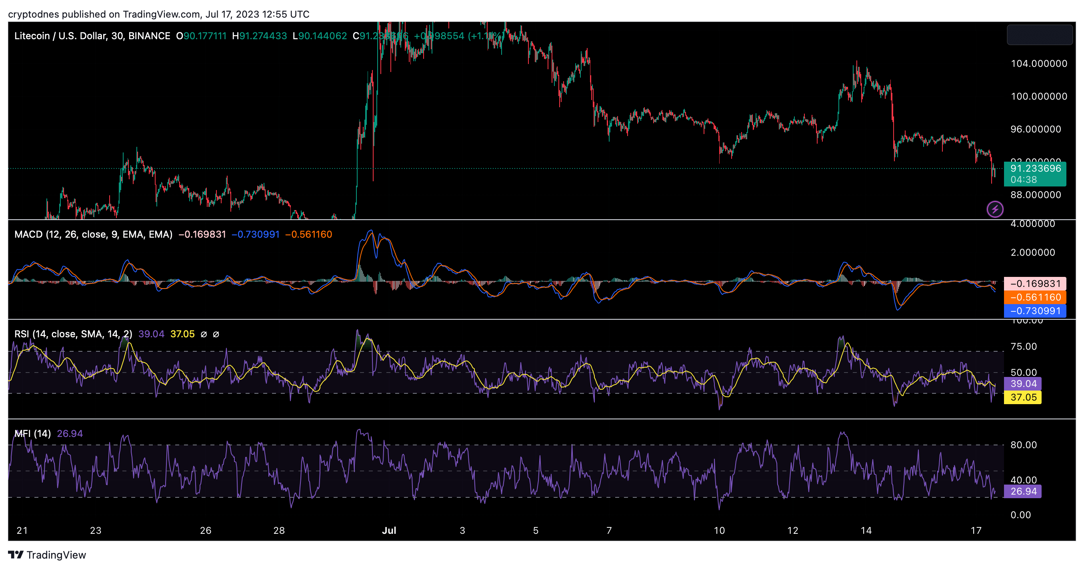Select the blue MACD line value label
This screenshot has height=569, width=1084.
[1035, 311]
